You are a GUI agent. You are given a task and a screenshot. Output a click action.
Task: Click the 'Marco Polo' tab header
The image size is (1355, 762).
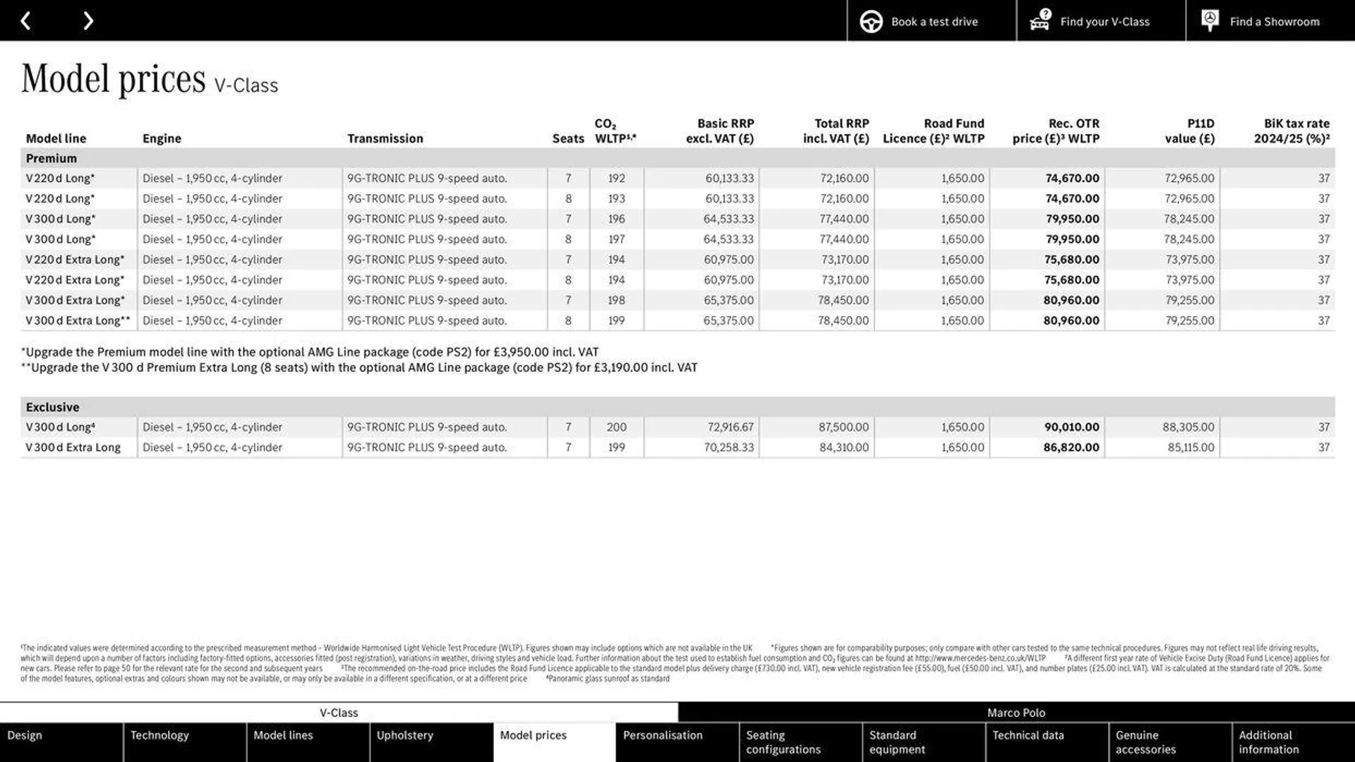click(1016, 712)
